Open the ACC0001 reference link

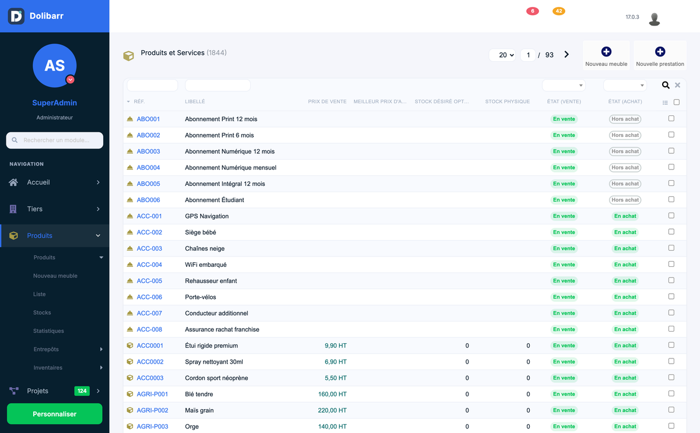pyautogui.click(x=150, y=346)
